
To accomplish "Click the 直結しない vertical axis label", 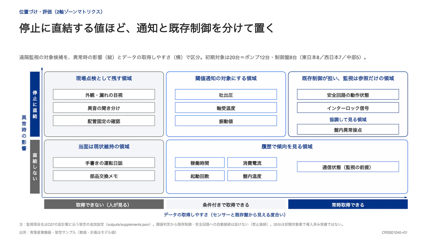I will point(35,167).
